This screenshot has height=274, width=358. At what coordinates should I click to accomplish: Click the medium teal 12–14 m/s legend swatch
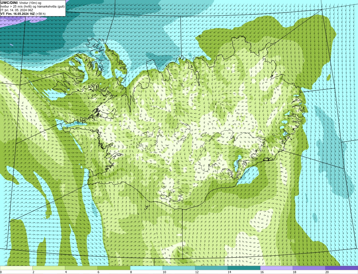pyautogui.click(x=211, y=268)
